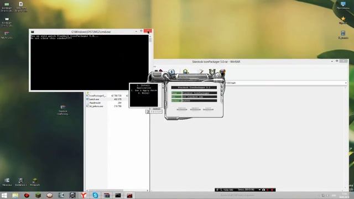Click WinRAR's SFX toolbar icon
354x199 pixels.
(x=222, y=72)
